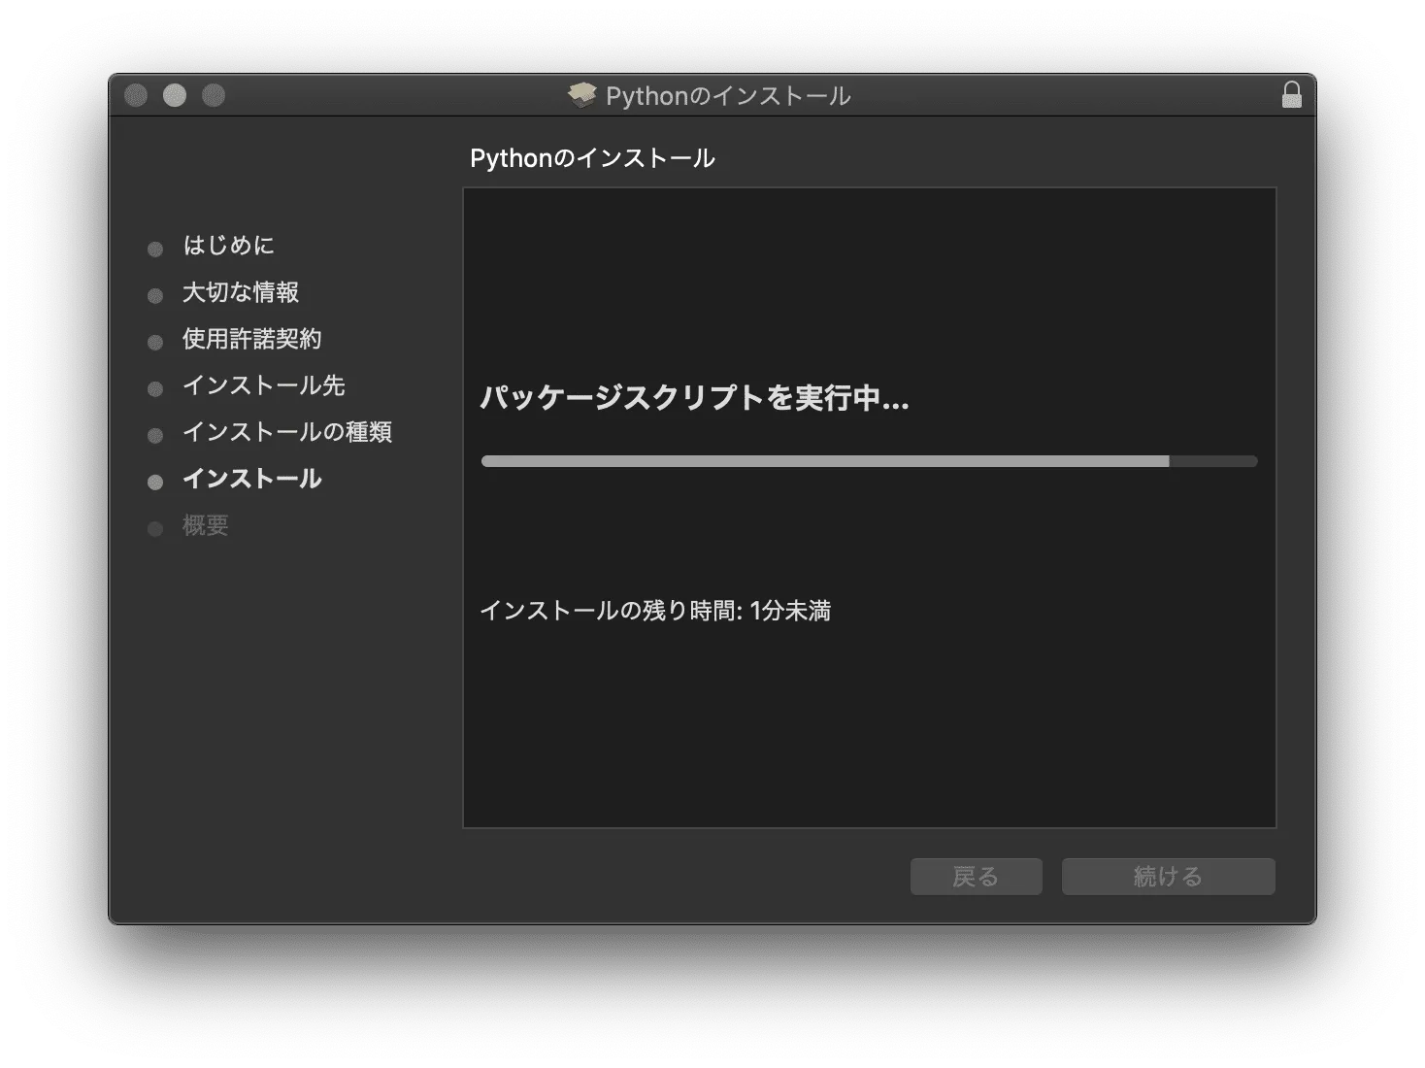Click the bullet next to インストールの種類
The width and height of the screenshot is (1425, 1068).
[x=155, y=436]
